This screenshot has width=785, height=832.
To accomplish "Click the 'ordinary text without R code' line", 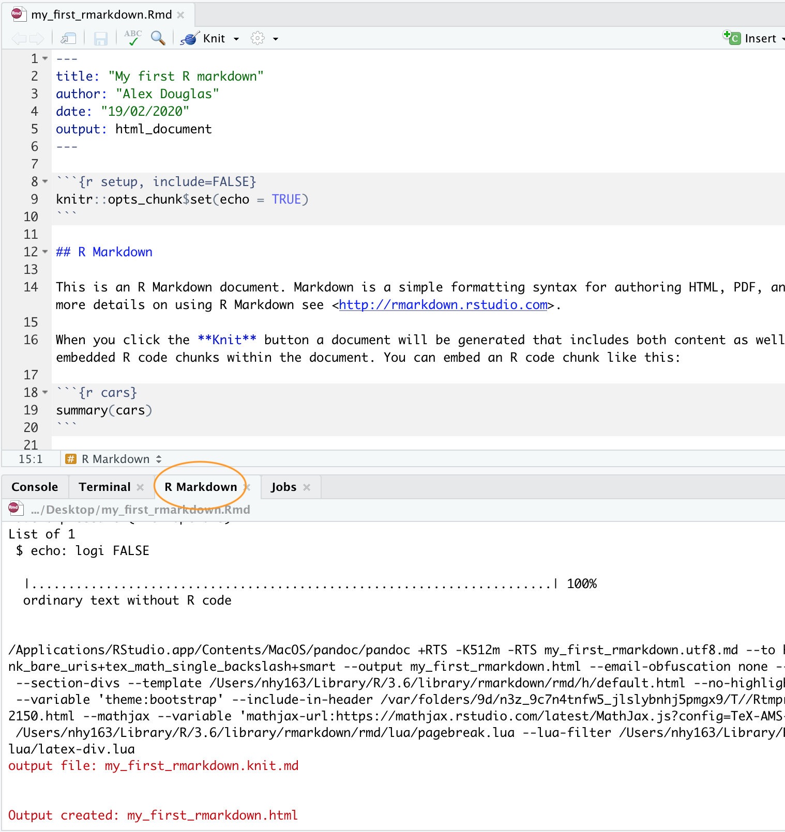I will pos(127,600).
